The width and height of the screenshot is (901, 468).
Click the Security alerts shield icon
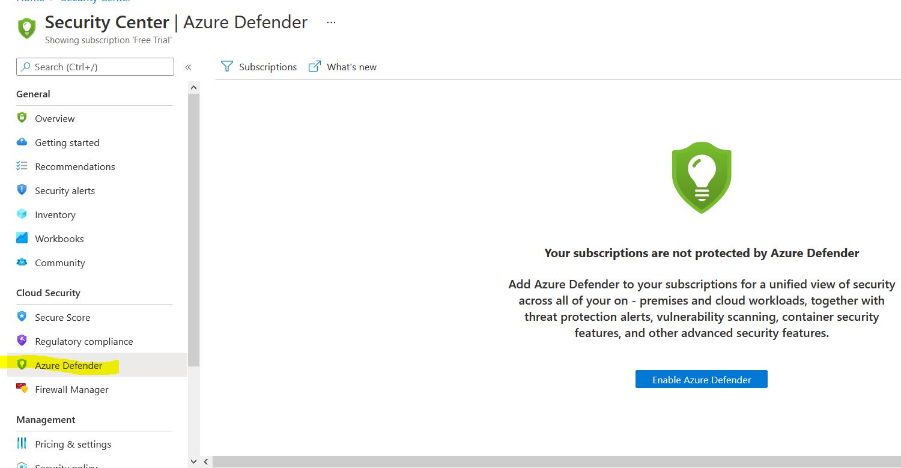point(22,190)
